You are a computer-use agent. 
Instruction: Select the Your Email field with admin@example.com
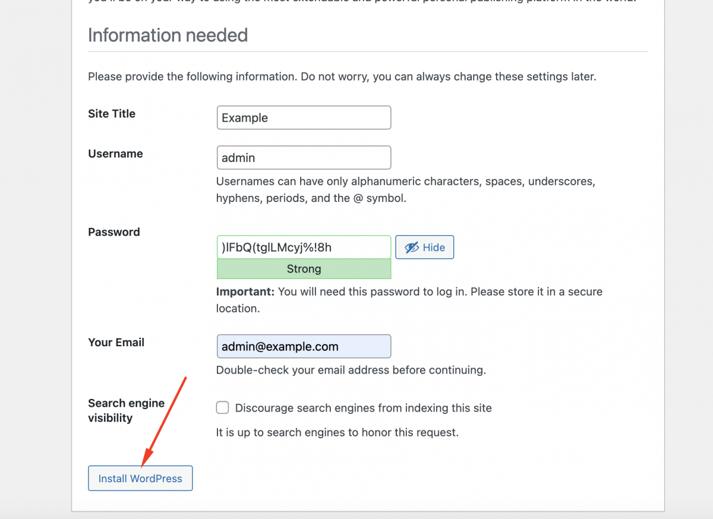pos(304,346)
